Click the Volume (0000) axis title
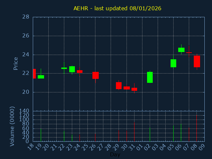The height and width of the screenshot is (159, 212). click(12, 127)
